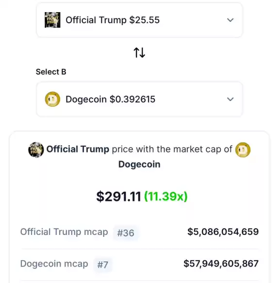Image resolution: width=279 pixels, height=283 pixels.
Task: Click the bold Official Trump heading text
Action: (78, 149)
